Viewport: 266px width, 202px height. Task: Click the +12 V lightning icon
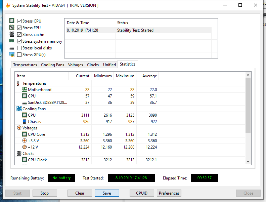click(25, 147)
